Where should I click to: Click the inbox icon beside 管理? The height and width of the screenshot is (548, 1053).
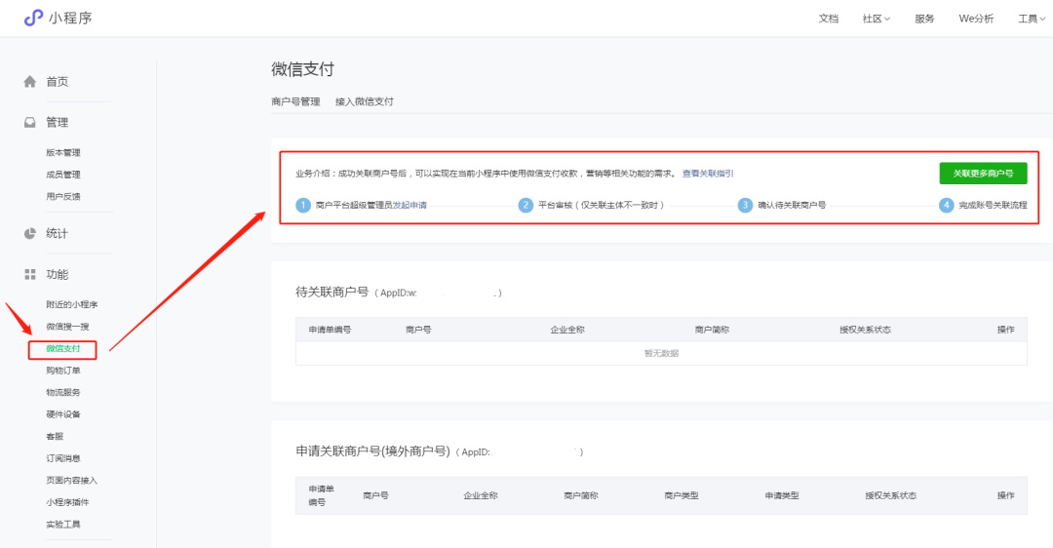coord(29,123)
